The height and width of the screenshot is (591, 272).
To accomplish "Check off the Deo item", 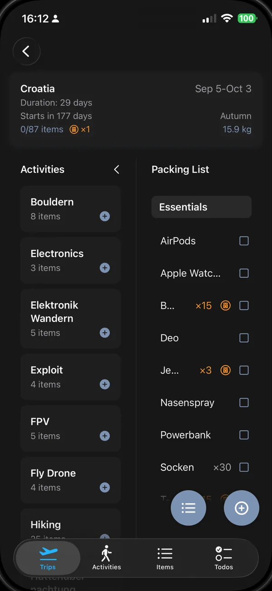I will pos(244,338).
